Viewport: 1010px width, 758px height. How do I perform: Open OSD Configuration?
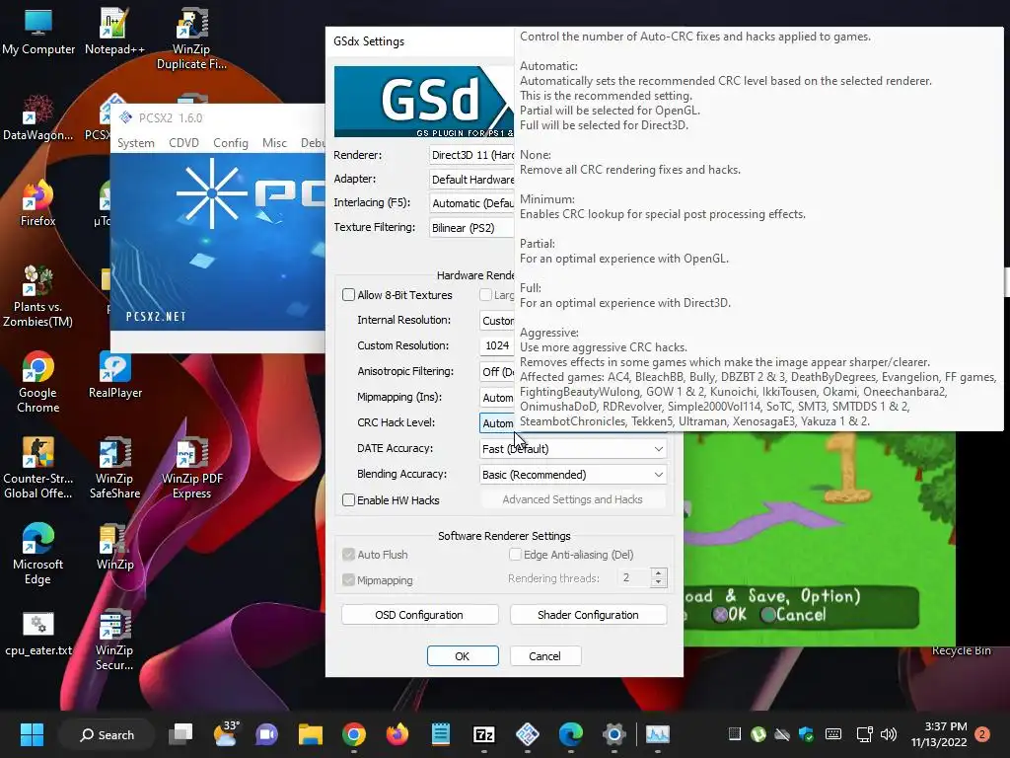pos(419,614)
